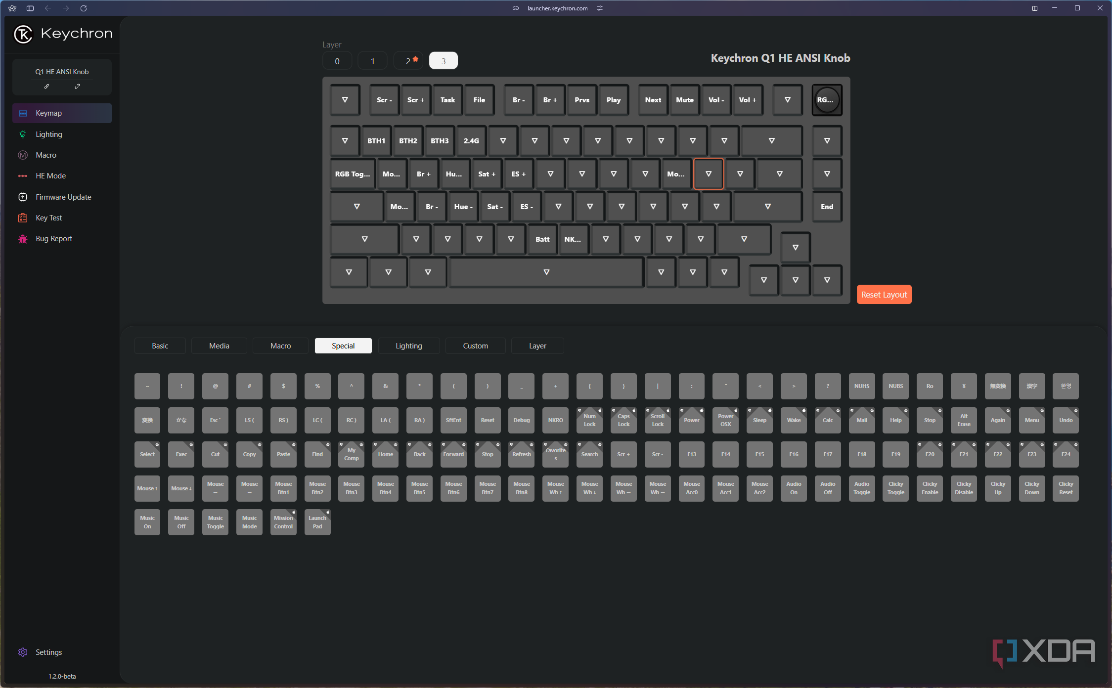Switch to the Basic keycode tab
This screenshot has height=688, width=1112.
160,346
